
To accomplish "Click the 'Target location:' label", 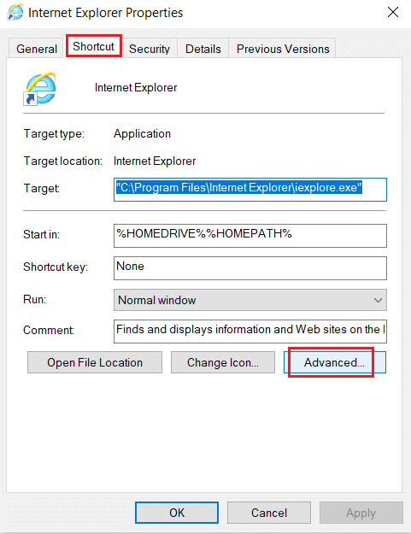I will coord(62,161).
